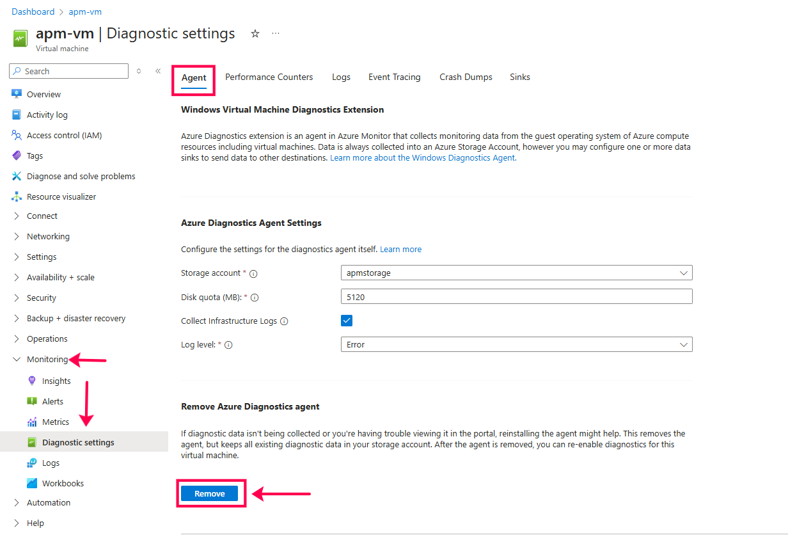Collapse the Monitoring section
The height and width of the screenshot is (542, 788).
(x=17, y=360)
